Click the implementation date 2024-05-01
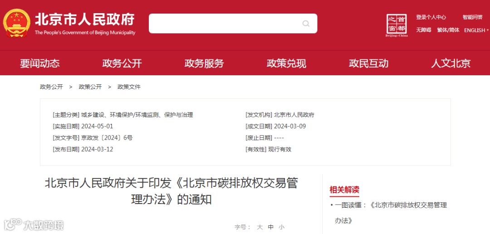This screenshot has width=490, height=234. click(97, 127)
